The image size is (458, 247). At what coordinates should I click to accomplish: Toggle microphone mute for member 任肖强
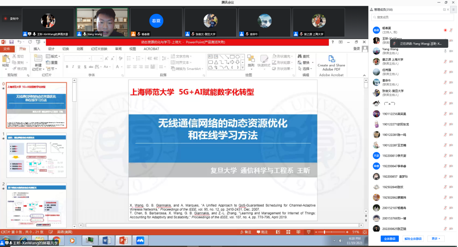(445, 72)
